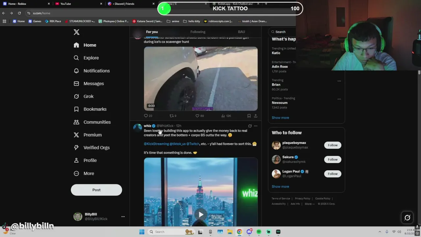Open the hello kitty bookmarks folder
Viewport: 421px width, 237px height.
tap(192, 21)
